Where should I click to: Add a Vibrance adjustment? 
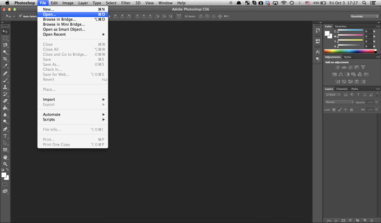click(363, 67)
